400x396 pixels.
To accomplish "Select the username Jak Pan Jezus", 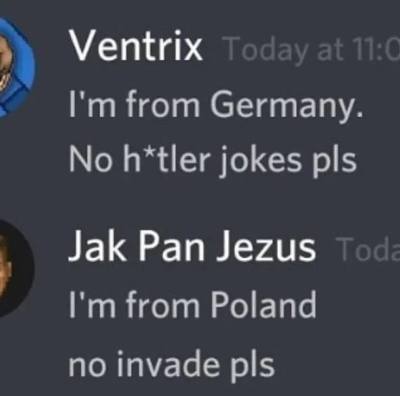I will point(192,247).
